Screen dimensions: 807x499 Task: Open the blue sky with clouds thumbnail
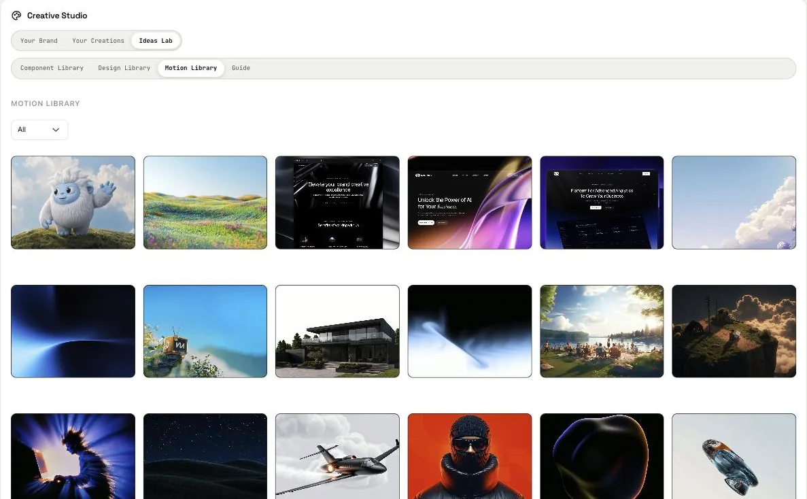(734, 203)
